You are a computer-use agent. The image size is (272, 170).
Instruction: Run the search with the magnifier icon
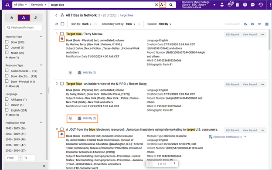(171, 5)
